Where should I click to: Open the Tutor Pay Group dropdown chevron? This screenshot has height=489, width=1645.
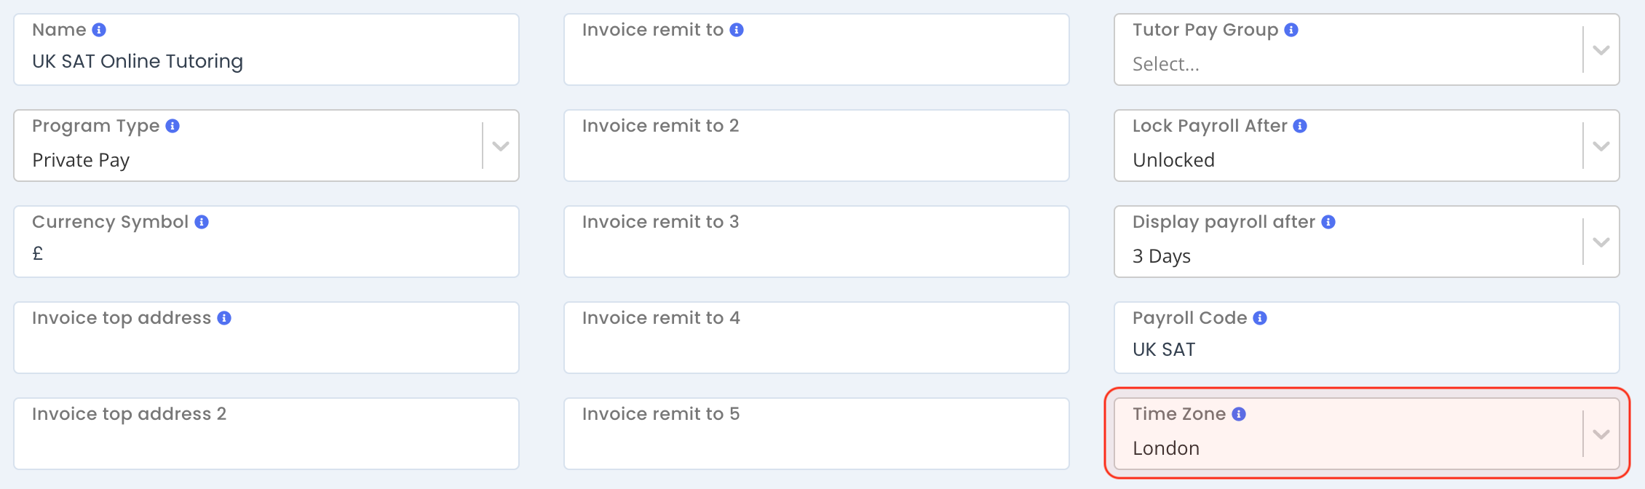[1601, 50]
